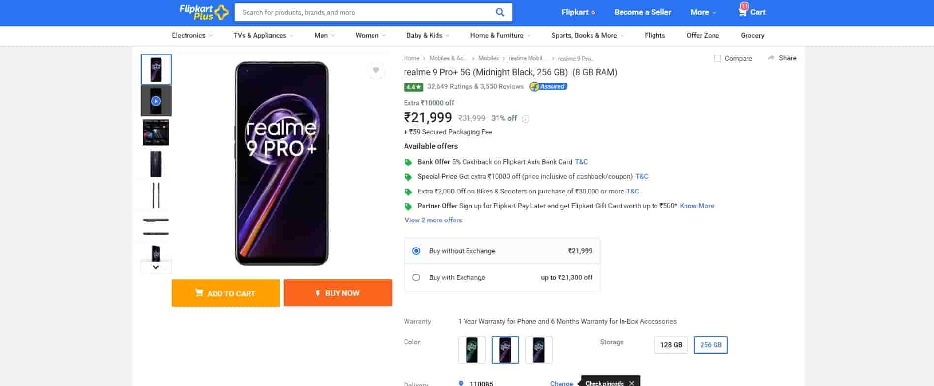Click the Share arrow icon
The height and width of the screenshot is (386, 934).
771,58
